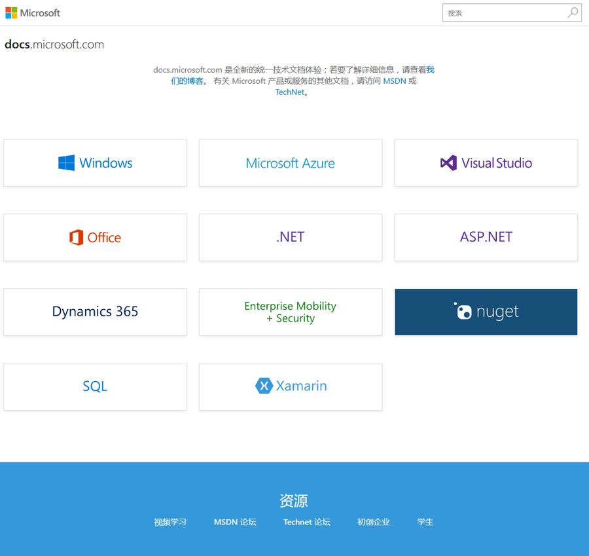Viewport: 589px width, 556px height.
Task: Click the NuGet logo icon
Action: point(463,311)
